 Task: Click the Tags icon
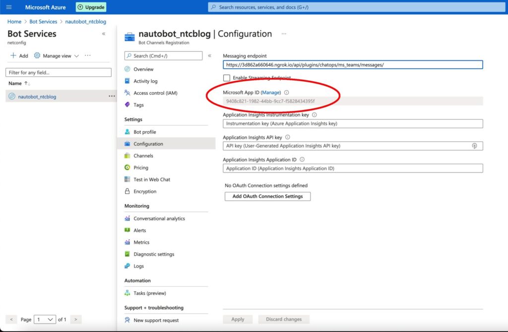127,105
